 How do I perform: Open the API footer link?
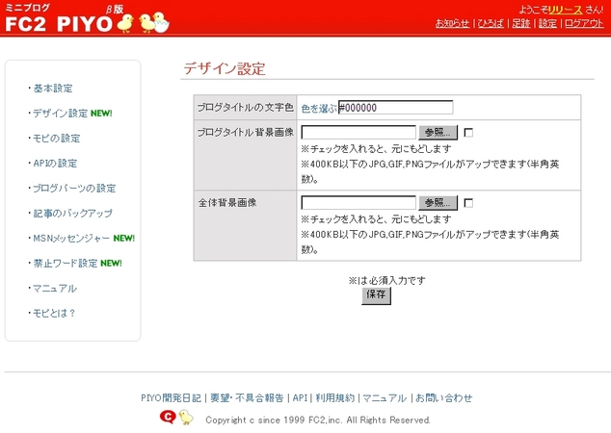tap(300, 398)
